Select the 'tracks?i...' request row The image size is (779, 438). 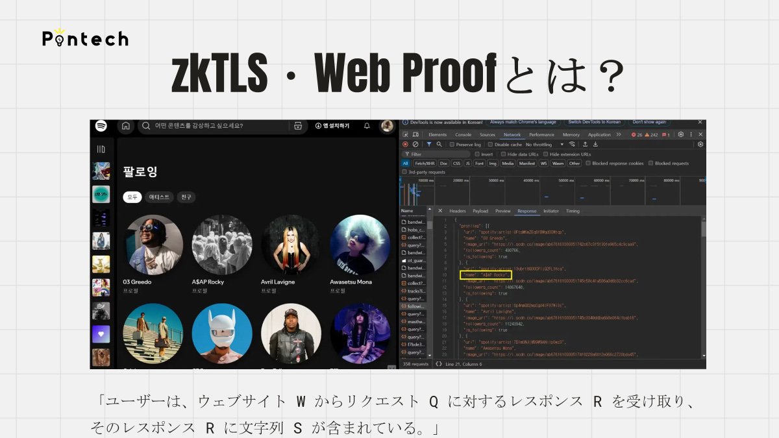point(414,291)
